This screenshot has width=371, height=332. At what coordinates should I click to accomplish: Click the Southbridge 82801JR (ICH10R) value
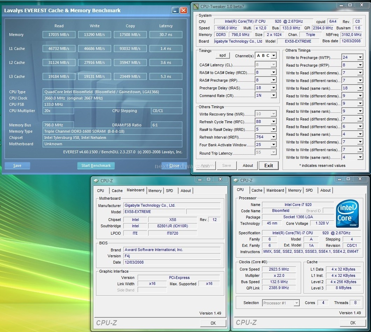point(173,226)
